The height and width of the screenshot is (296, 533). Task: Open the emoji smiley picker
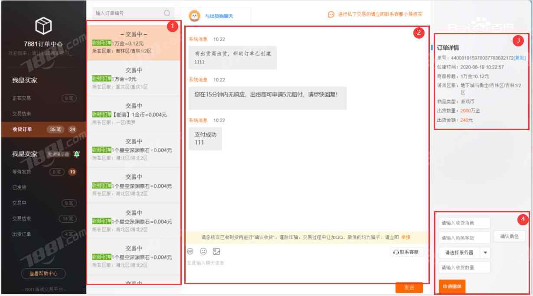(203, 251)
